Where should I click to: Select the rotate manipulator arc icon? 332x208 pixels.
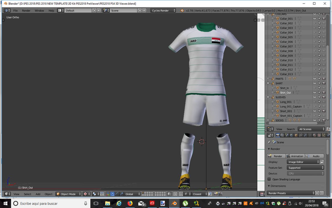tap(117, 194)
